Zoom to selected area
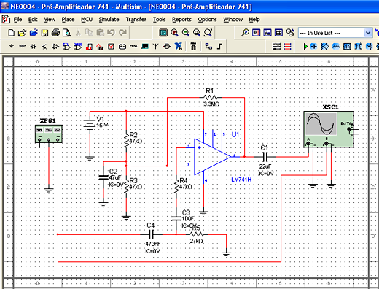 pyautogui.click(x=197, y=33)
